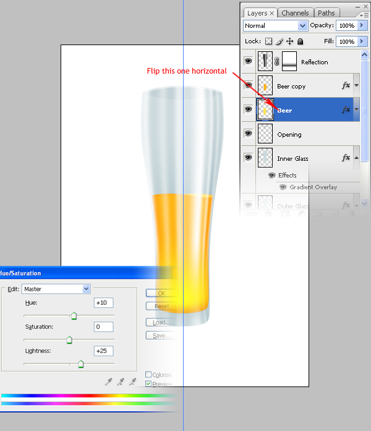Switch to the Paths tab
The height and width of the screenshot is (431, 371).
click(x=326, y=13)
